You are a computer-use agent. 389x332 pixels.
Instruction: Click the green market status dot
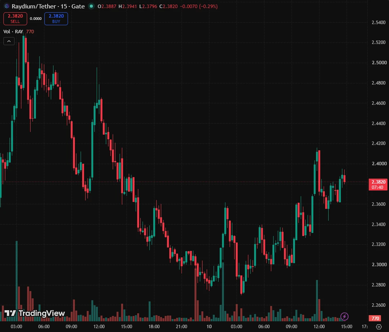coord(91,6)
